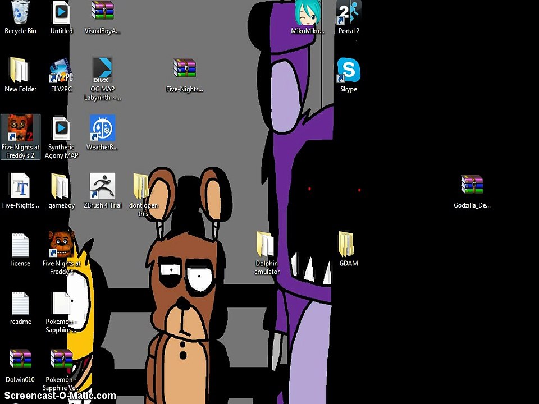Select the readme text file
Screen dimensions: 539x404
pyautogui.click(x=20, y=308)
